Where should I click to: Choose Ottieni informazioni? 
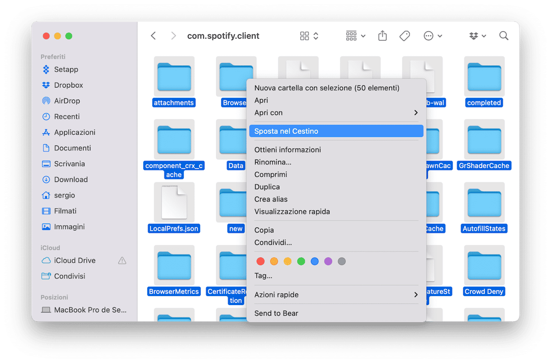336,150
